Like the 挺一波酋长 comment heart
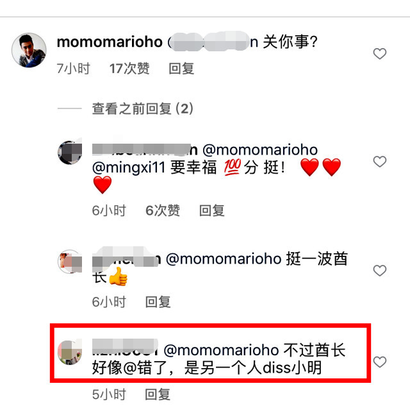This screenshot has height=413, width=410. coord(379,271)
